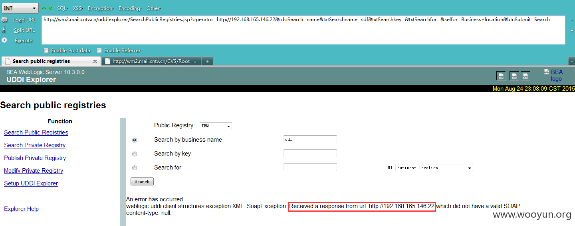Open the INT type dropdown
Viewport: 575px width, 226px height.
[x=20, y=8]
